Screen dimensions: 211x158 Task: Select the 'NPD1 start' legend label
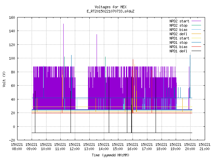click(x=179, y=38)
